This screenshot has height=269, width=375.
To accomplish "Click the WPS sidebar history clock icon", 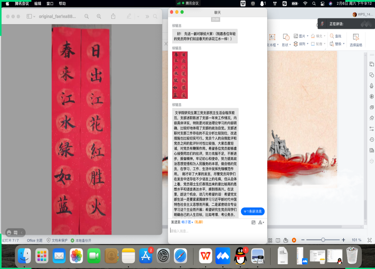I will (x=371, y=139).
